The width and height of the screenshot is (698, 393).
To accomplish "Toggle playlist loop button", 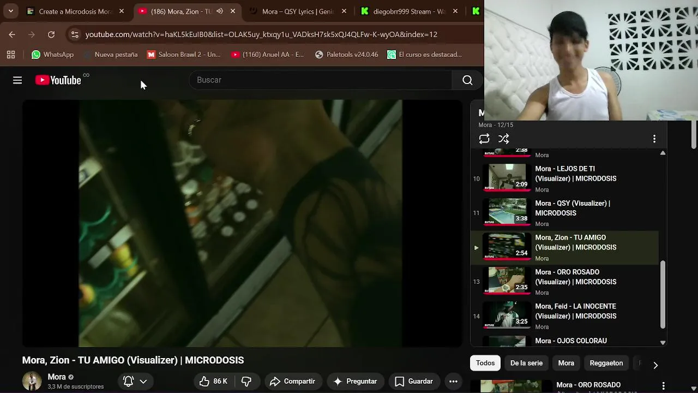I will (x=484, y=139).
